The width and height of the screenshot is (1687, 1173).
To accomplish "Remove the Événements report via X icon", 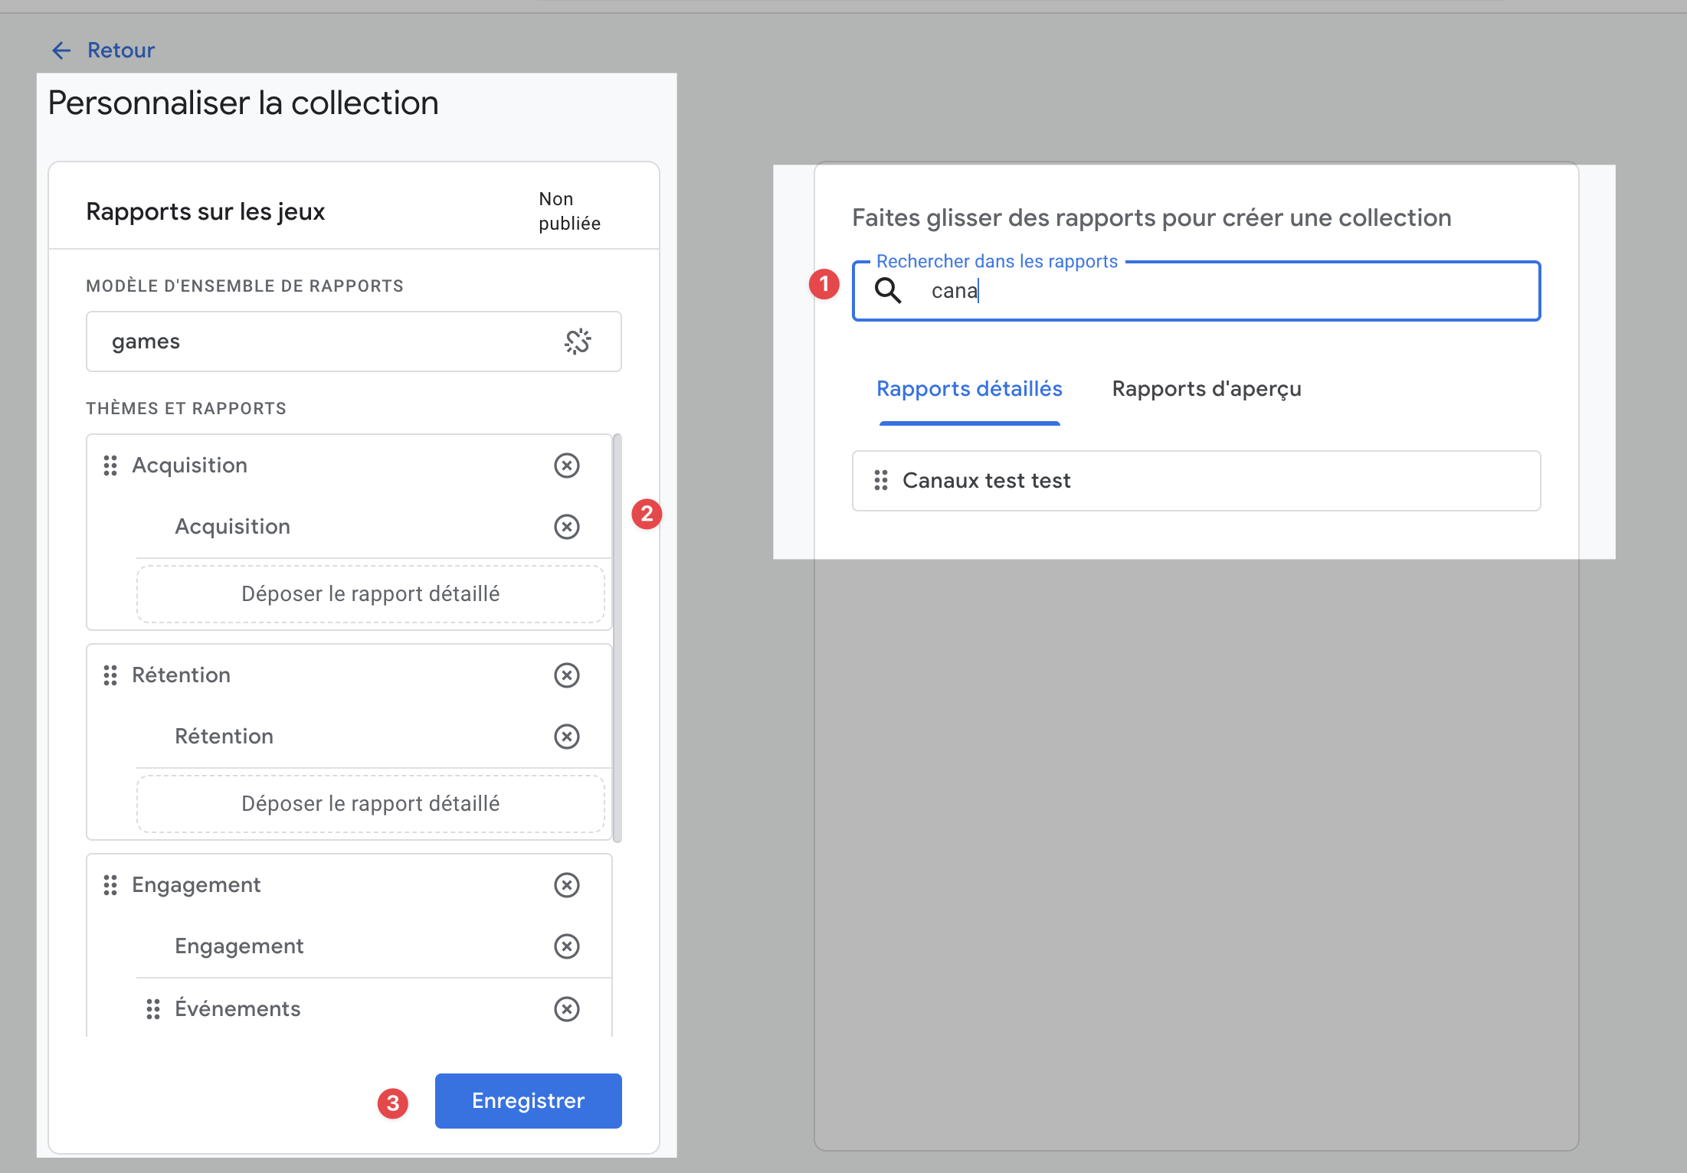I will (566, 1009).
